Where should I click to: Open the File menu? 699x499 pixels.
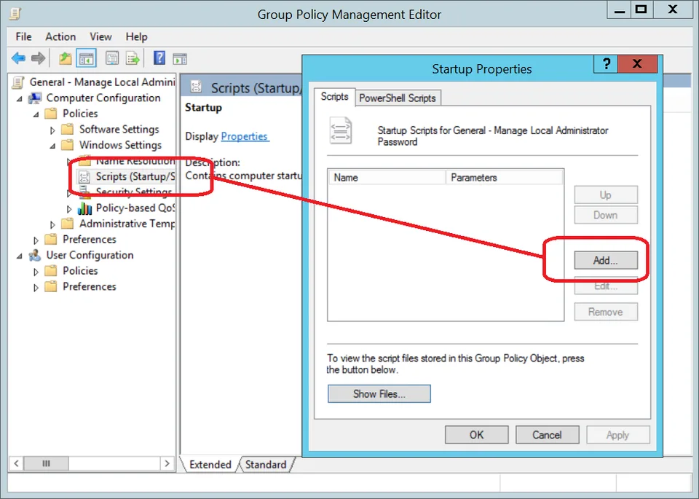click(23, 36)
